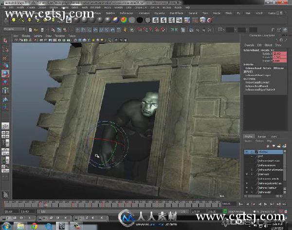Go to start of playback range
This screenshot has height=230, width=292.
(x=240, y=204)
